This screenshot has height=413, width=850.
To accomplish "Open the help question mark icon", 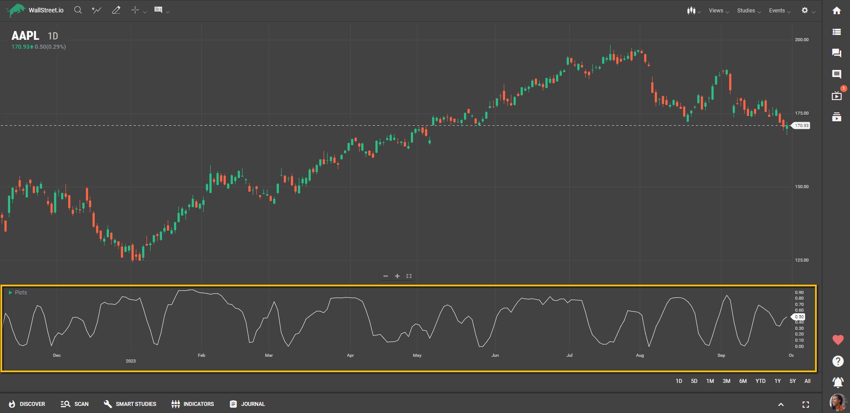I will click(x=838, y=361).
